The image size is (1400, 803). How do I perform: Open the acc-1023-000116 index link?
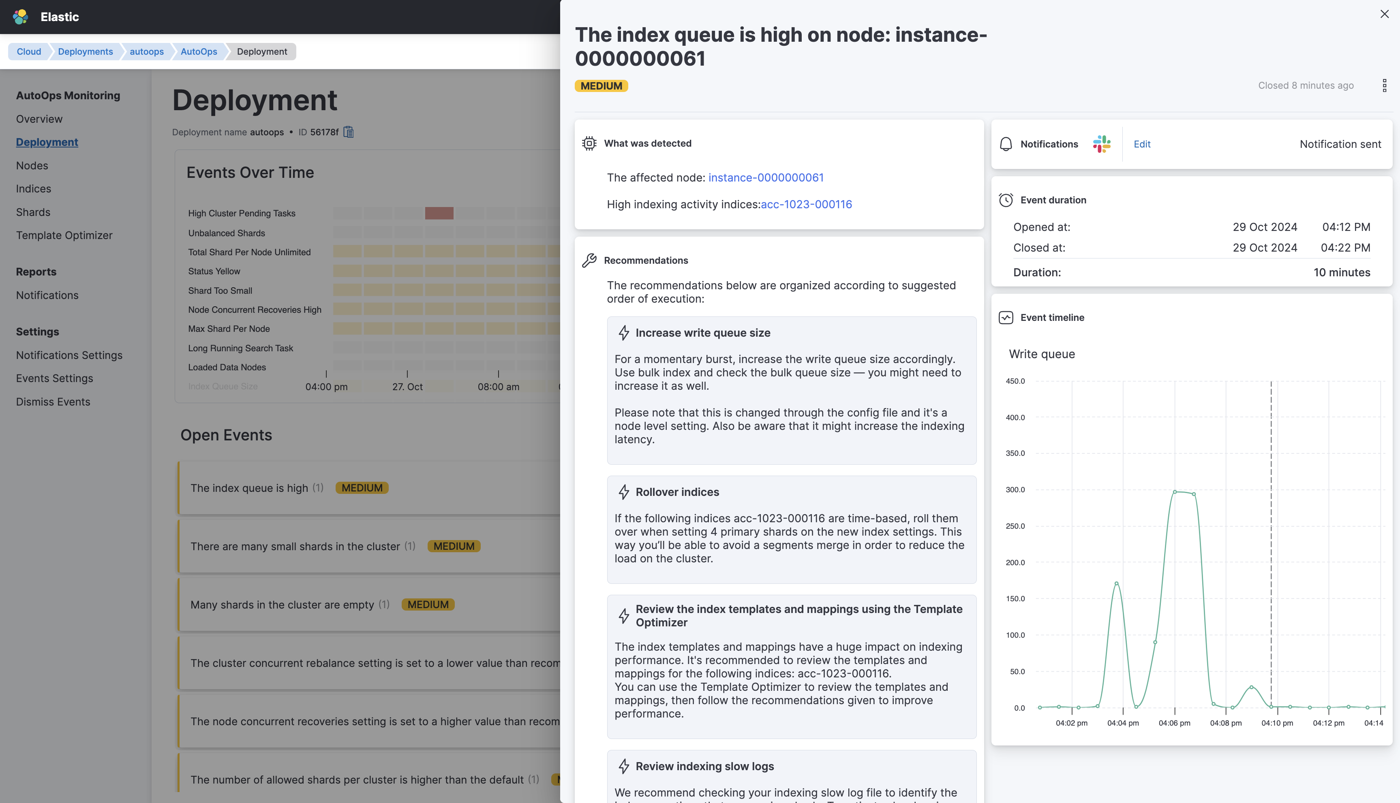(806, 205)
